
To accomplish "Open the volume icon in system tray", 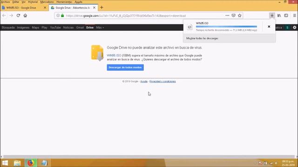I will click(x=276, y=163).
